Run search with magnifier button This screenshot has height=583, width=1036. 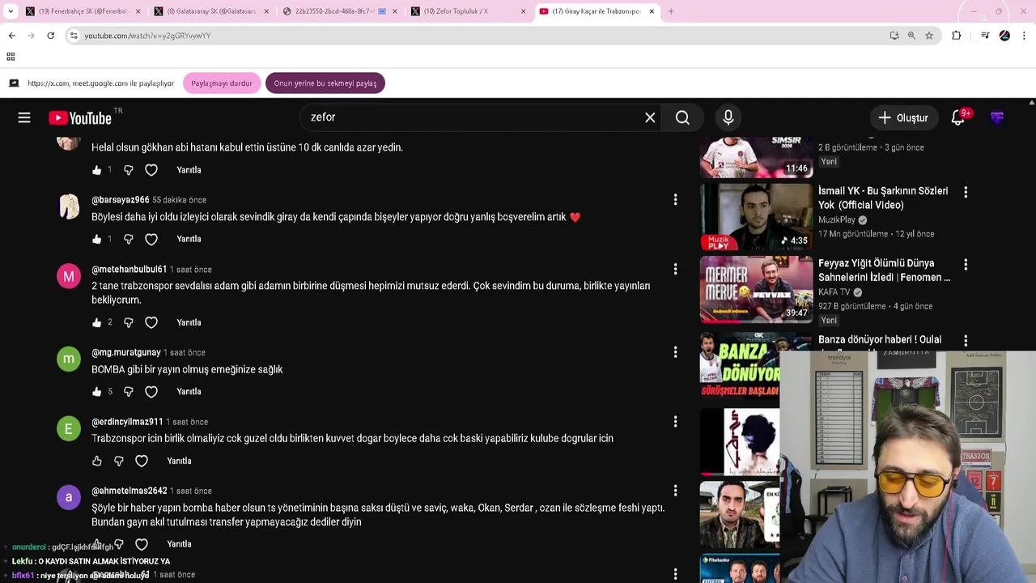(x=682, y=117)
